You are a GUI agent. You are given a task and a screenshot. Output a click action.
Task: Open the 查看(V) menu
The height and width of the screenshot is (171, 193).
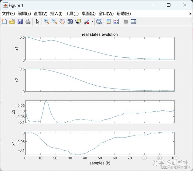(x=41, y=14)
